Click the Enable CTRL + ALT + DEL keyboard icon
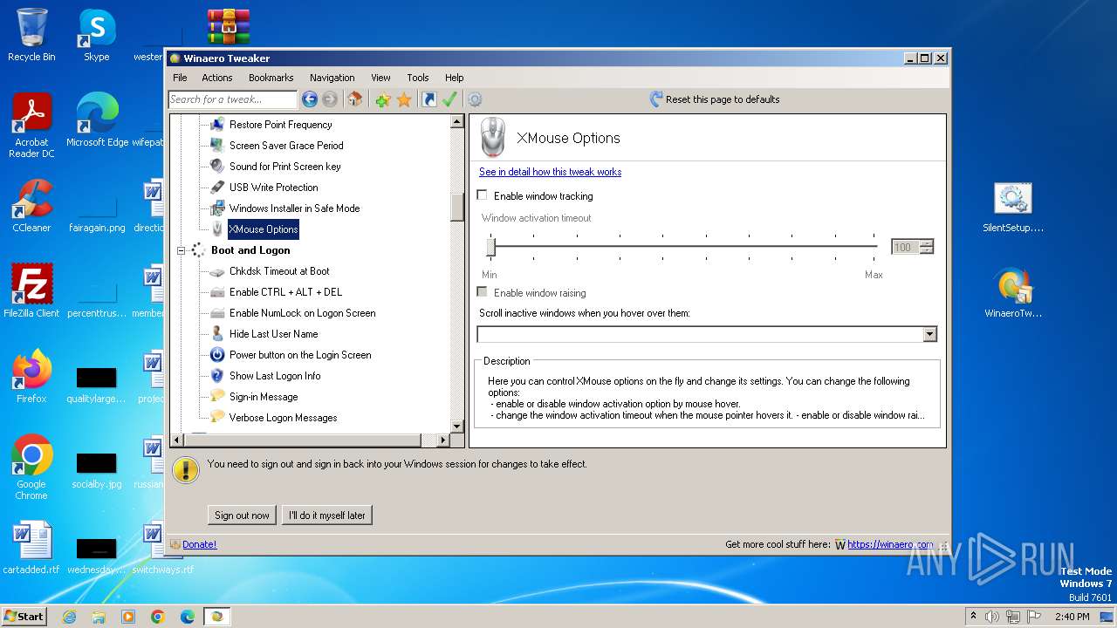 tap(217, 292)
